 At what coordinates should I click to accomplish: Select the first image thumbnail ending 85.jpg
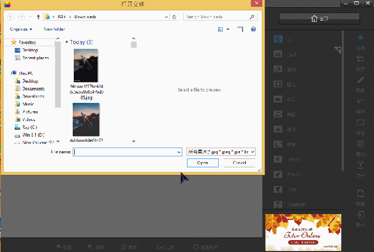pos(86,65)
